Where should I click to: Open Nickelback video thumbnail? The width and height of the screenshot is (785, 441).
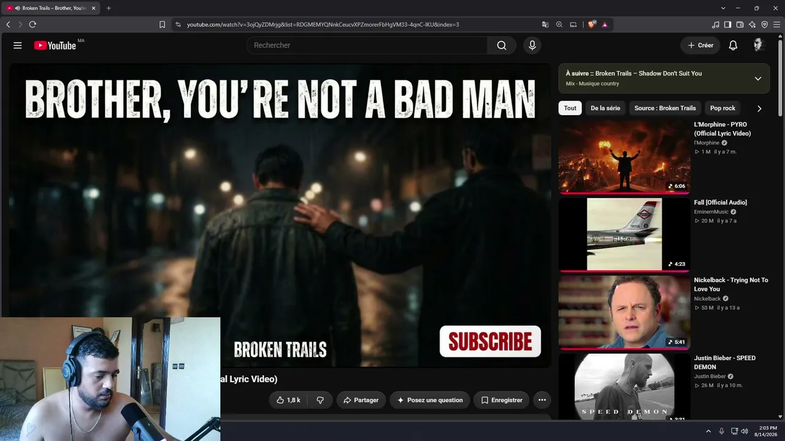click(624, 312)
